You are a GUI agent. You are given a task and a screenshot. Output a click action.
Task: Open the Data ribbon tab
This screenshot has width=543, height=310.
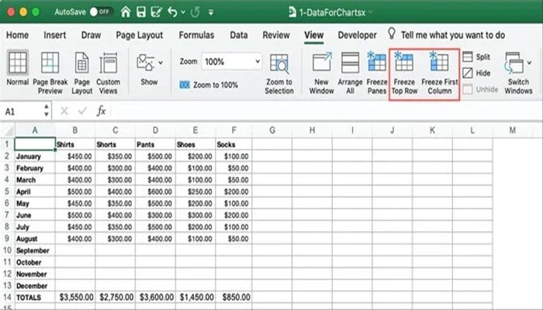click(239, 35)
